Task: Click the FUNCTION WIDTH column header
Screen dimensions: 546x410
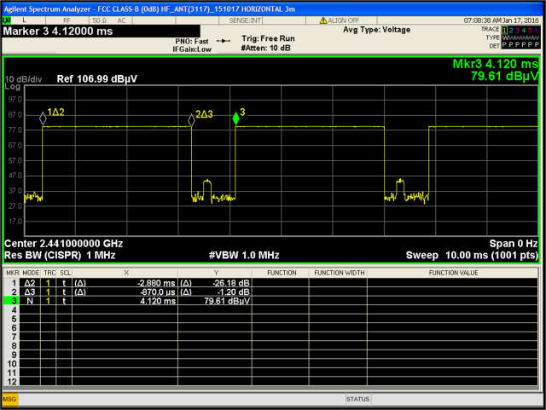Action: (340, 273)
